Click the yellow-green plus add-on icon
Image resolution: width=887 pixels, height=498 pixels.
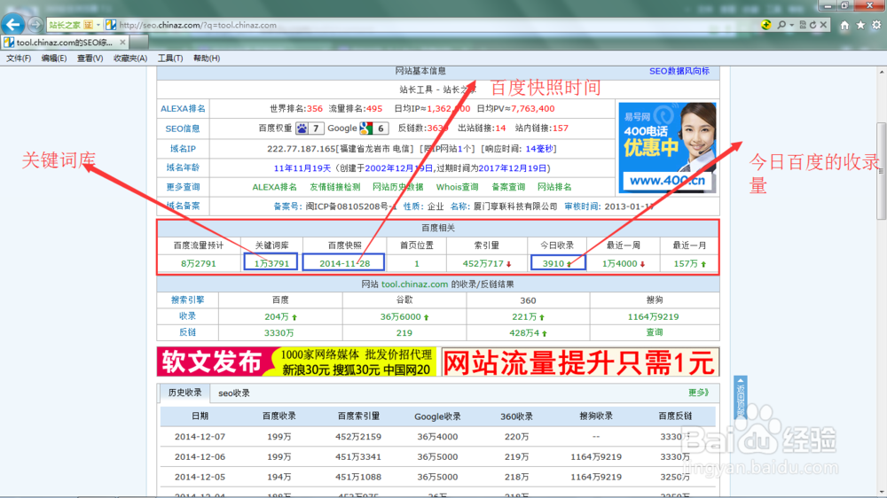click(x=766, y=25)
